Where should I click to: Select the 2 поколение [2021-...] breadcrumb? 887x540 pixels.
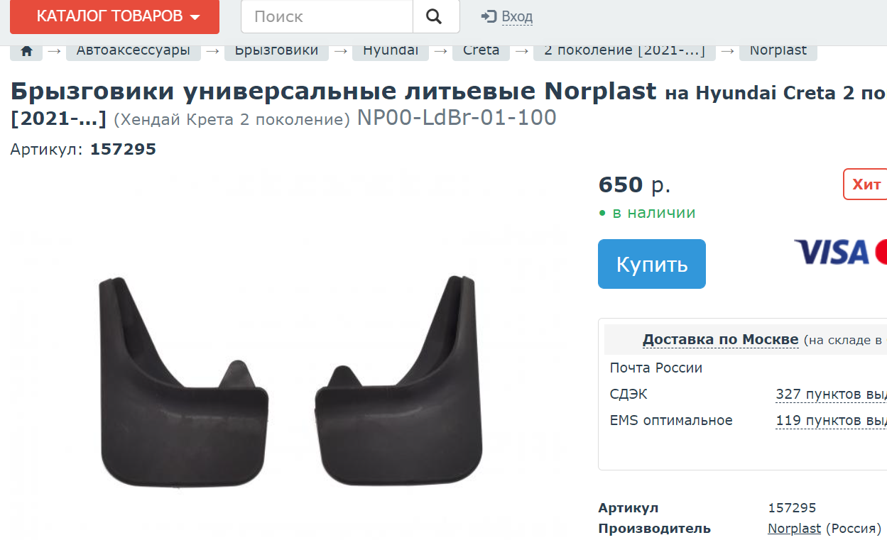[x=624, y=51]
